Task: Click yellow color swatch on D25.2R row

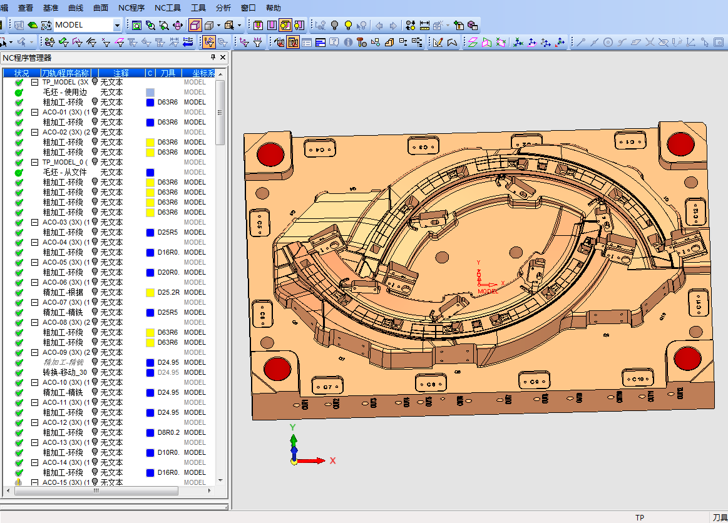Action: (150, 292)
